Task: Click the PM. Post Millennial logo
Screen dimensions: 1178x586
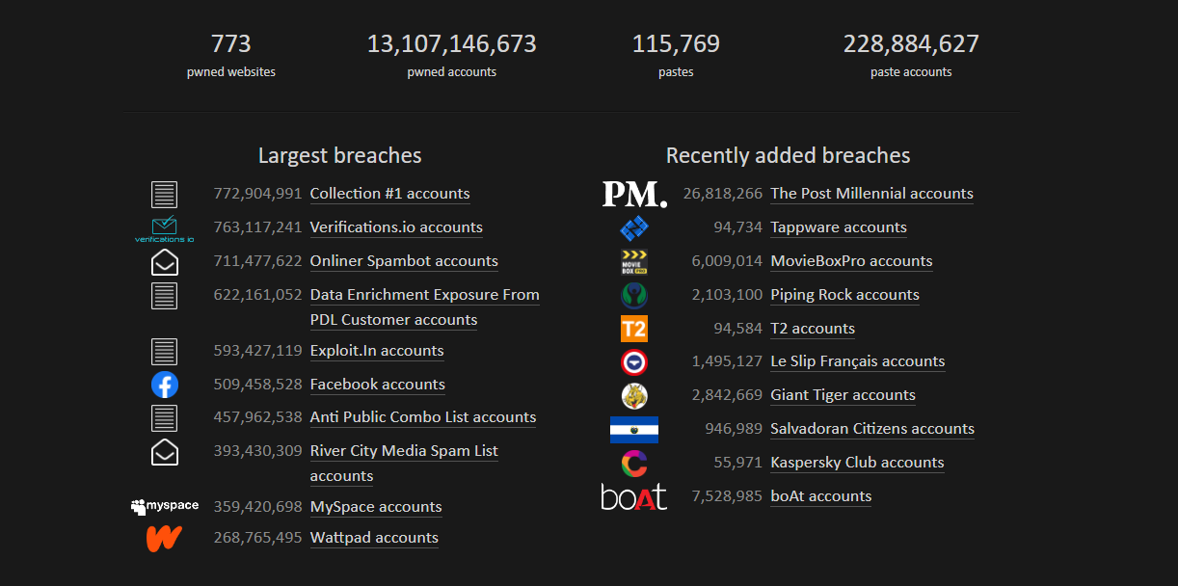Action: coord(634,193)
